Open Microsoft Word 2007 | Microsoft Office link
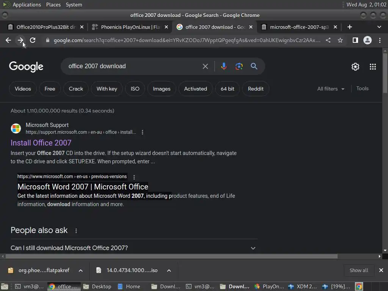This screenshot has height=291, width=388. (x=83, y=187)
